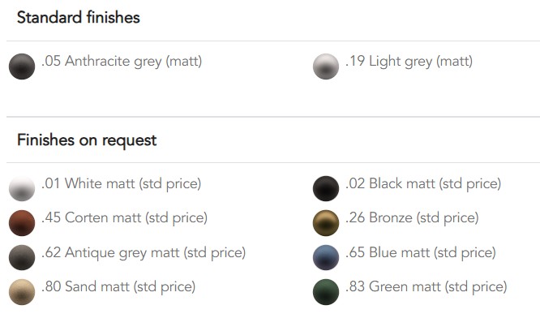Choose the Light grey matt swatch
540x331 pixels.
coord(326,67)
